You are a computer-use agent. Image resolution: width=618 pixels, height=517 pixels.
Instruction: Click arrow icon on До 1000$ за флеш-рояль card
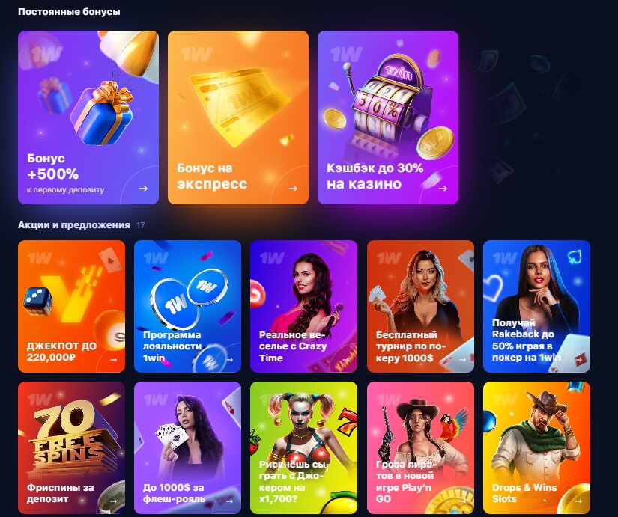tap(229, 501)
